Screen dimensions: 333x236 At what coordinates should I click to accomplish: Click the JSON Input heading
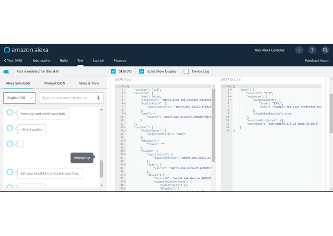[123, 79]
